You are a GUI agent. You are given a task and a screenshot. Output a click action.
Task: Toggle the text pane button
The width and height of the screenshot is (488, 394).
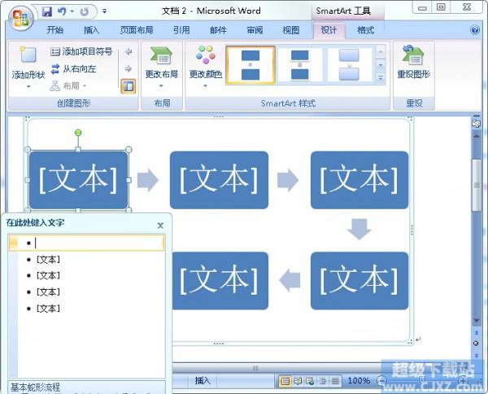(x=129, y=86)
